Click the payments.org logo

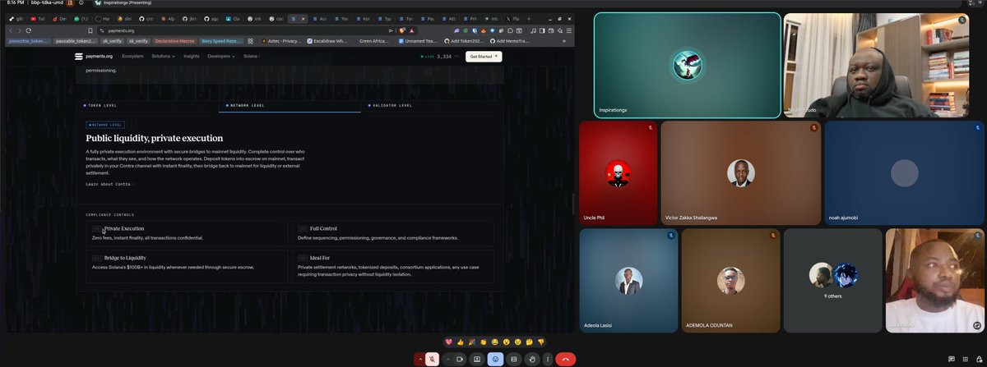pyautogui.click(x=93, y=57)
